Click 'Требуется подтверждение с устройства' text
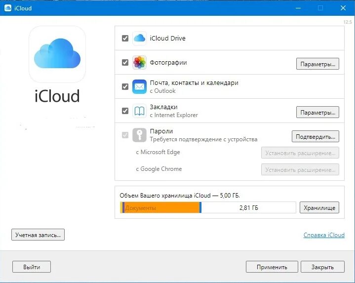This screenshot has width=355, height=283. [x=203, y=139]
